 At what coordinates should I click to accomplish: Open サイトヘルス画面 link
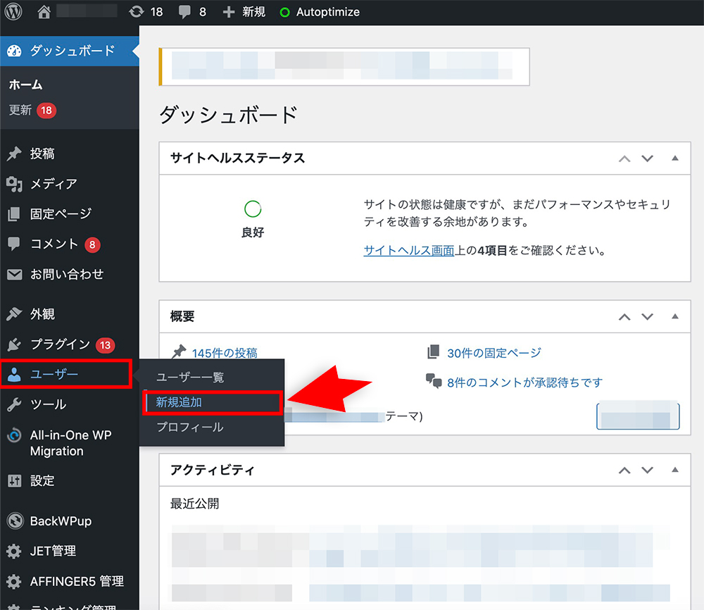(409, 250)
